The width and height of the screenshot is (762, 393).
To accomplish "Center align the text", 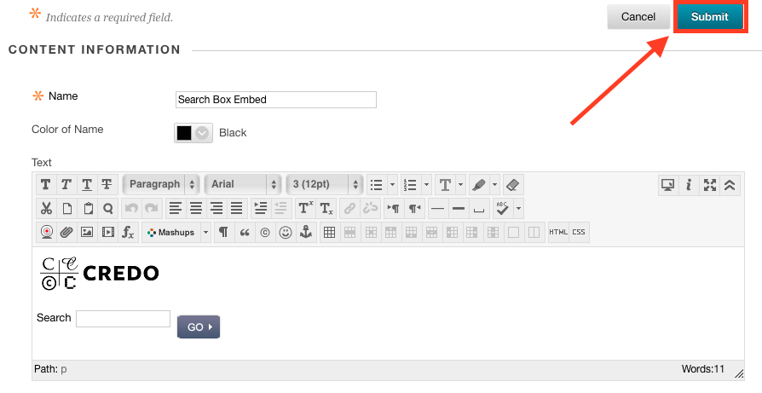I will point(196,208).
